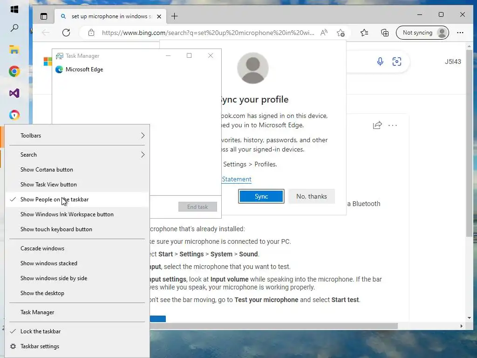
Task: Open the tab actions menu icon in Edge
Action: pos(44,16)
